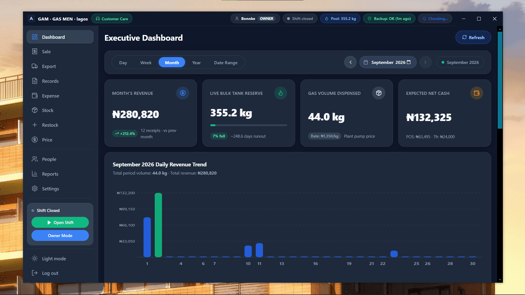Select the Day period tab
The image size is (525, 295).
click(123, 63)
